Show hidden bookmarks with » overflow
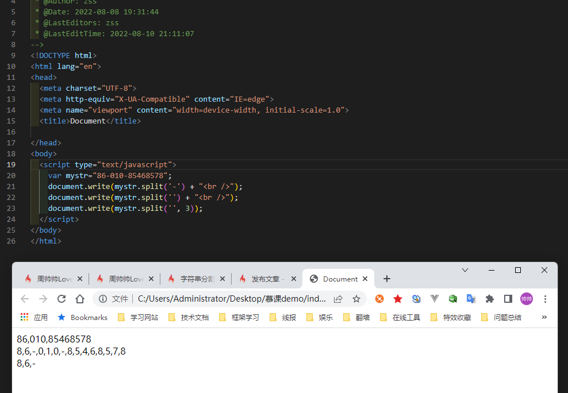The height and width of the screenshot is (393, 568). (544, 317)
